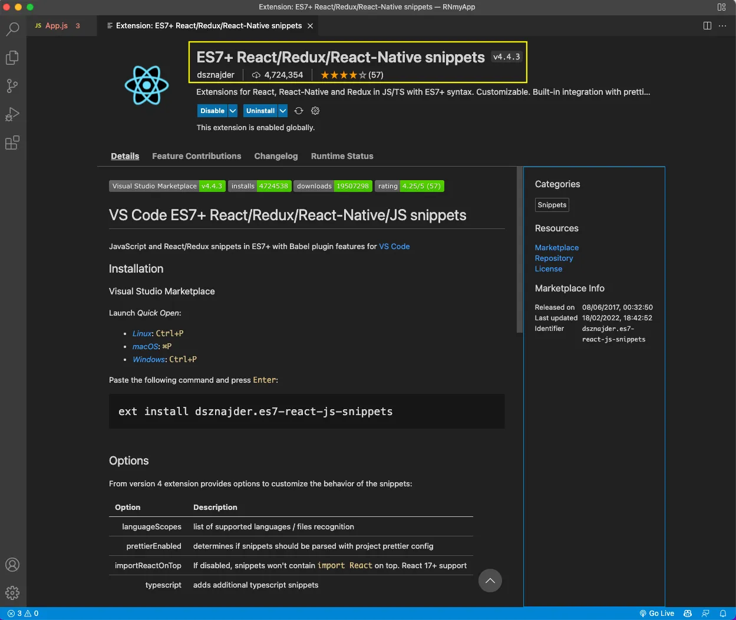
Task: Open the License resource link
Action: point(549,268)
